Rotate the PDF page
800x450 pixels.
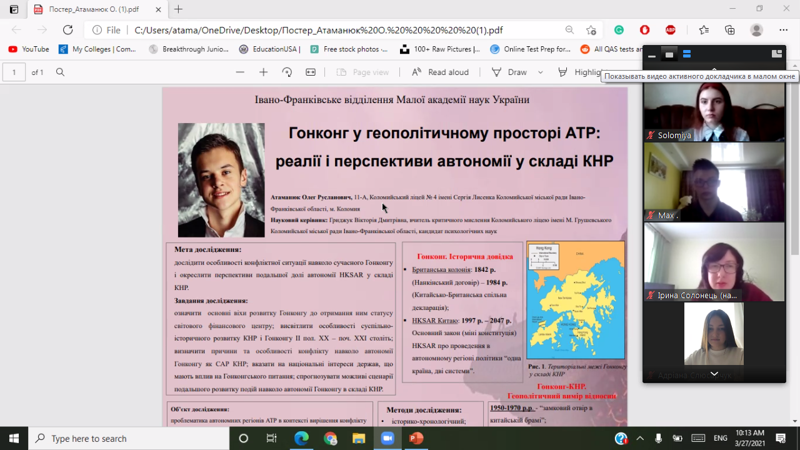pyautogui.click(x=287, y=72)
